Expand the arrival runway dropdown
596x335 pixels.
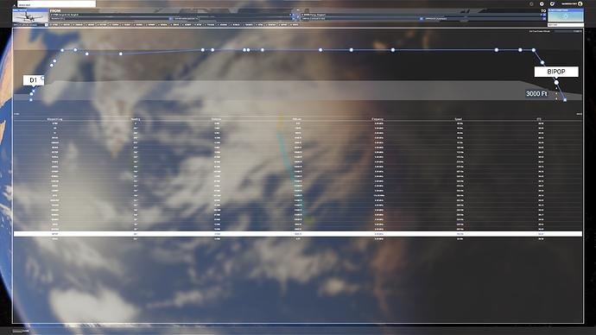(422, 19)
